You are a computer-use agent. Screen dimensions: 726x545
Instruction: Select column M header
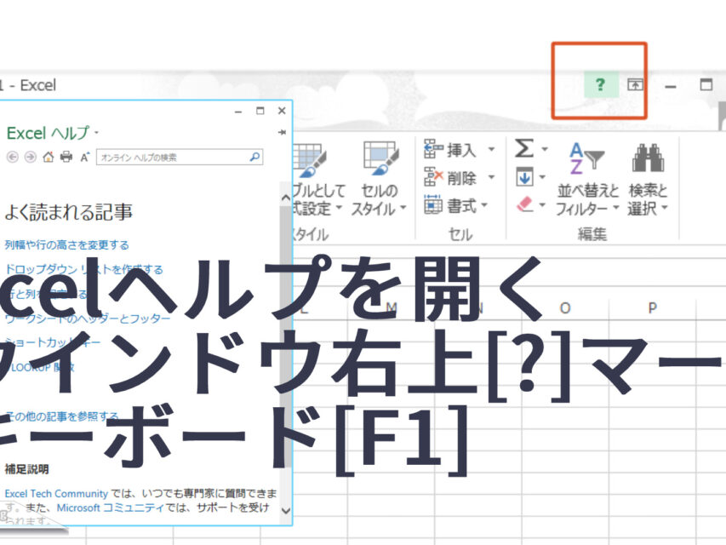click(392, 307)
